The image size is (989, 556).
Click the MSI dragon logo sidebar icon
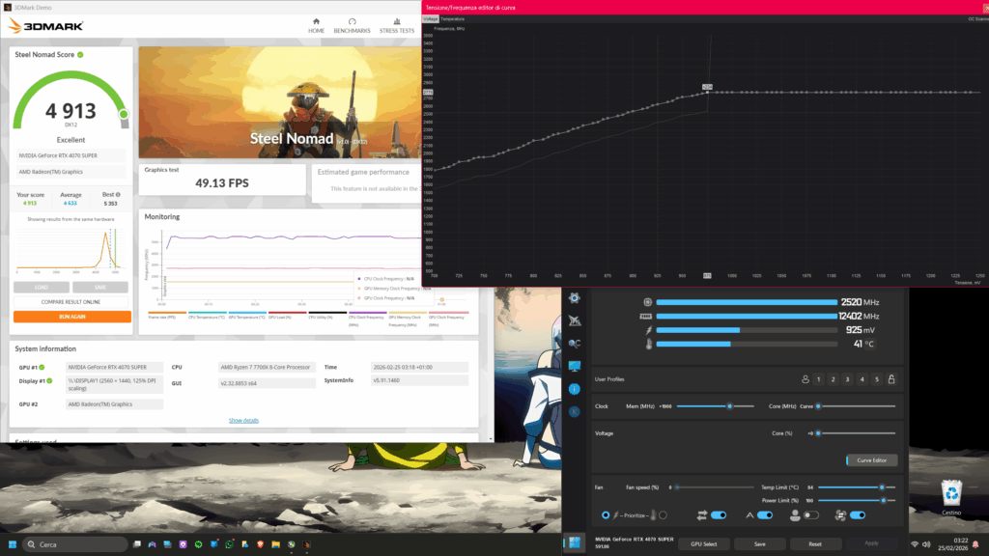[x=574, y=320]
